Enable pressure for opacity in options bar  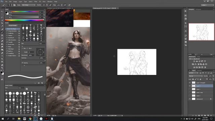(50, 5)
